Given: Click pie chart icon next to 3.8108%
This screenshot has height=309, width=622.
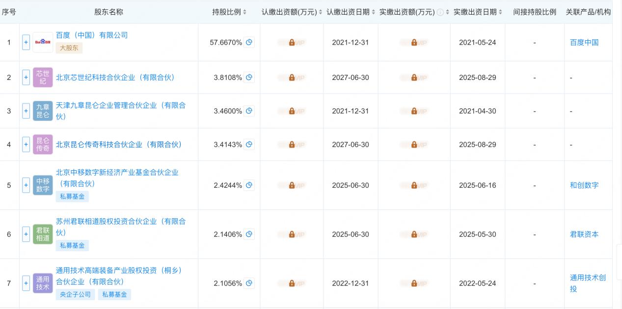Looking at the screenshot, I should (x=249, y=77).
